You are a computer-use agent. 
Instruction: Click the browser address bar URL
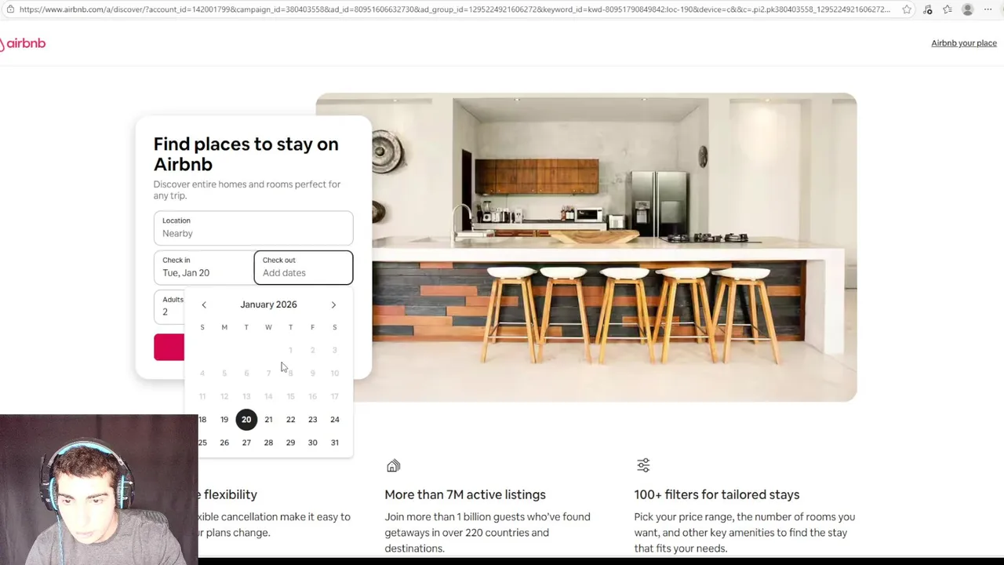pyautogui.click(x=455, y=9)
